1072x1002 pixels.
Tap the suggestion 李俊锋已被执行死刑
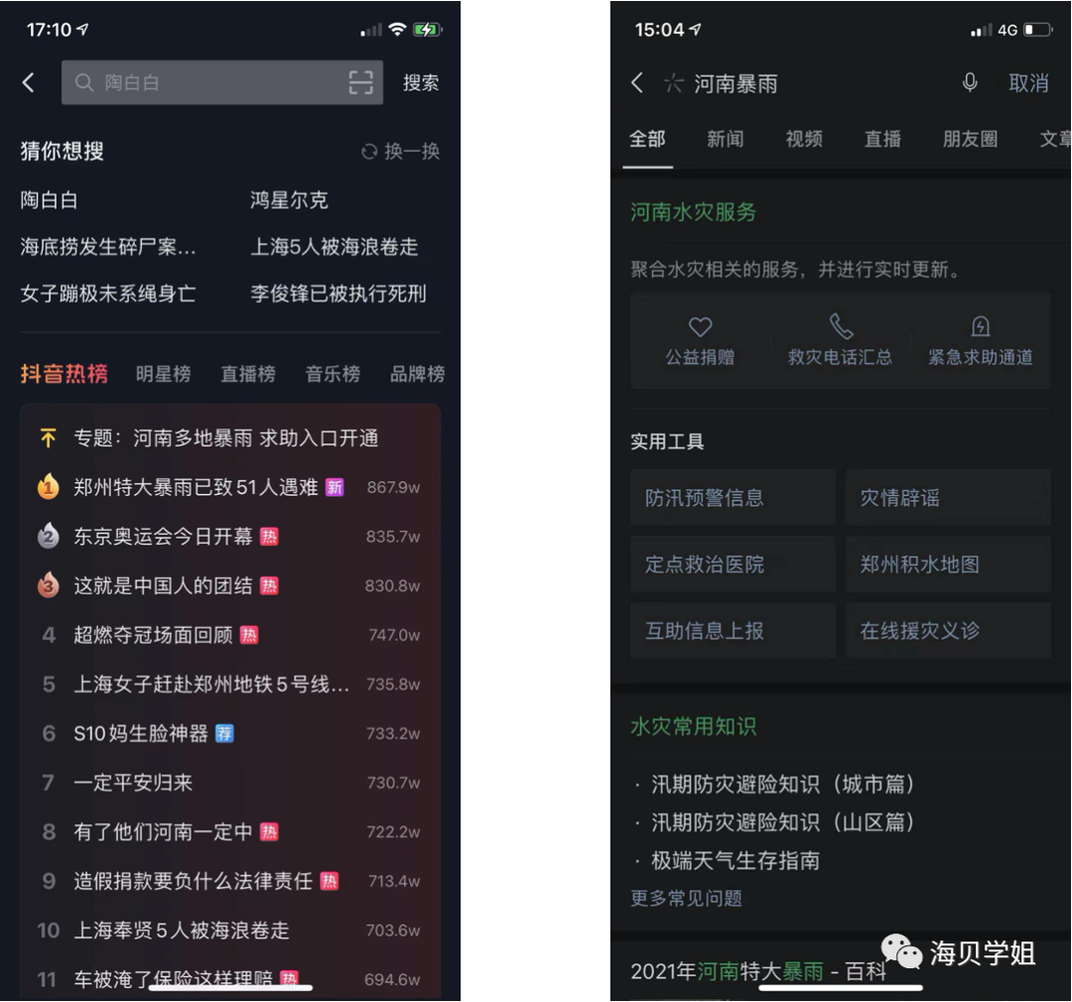click(338, 294)
